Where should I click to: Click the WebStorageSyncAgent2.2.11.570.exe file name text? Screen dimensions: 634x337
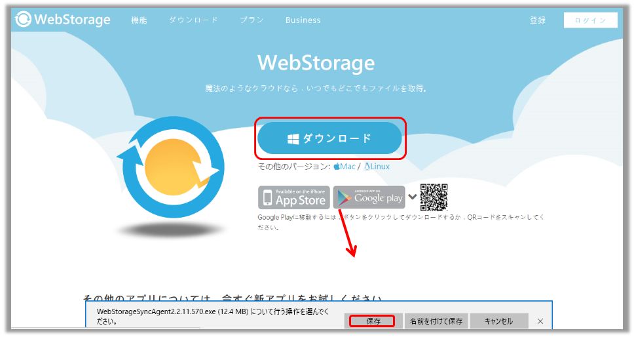click(x=156, y=312)
